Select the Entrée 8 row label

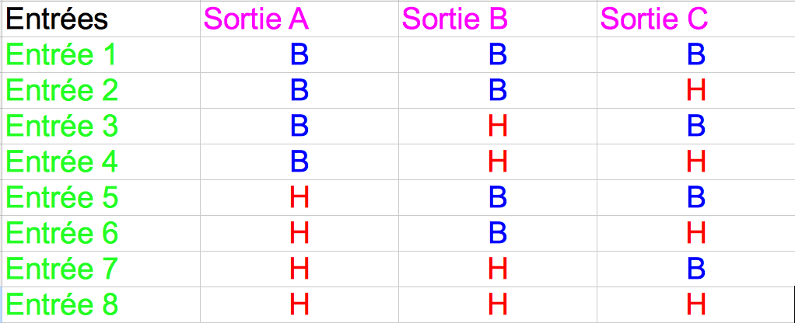61,305
